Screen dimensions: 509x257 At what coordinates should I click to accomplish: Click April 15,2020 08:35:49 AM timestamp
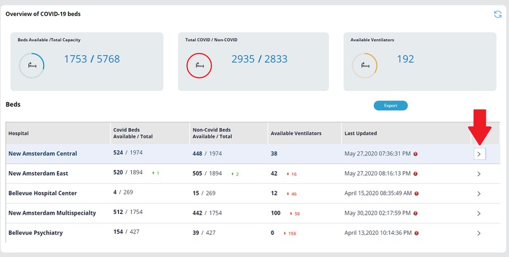click(x=378, y=193)
